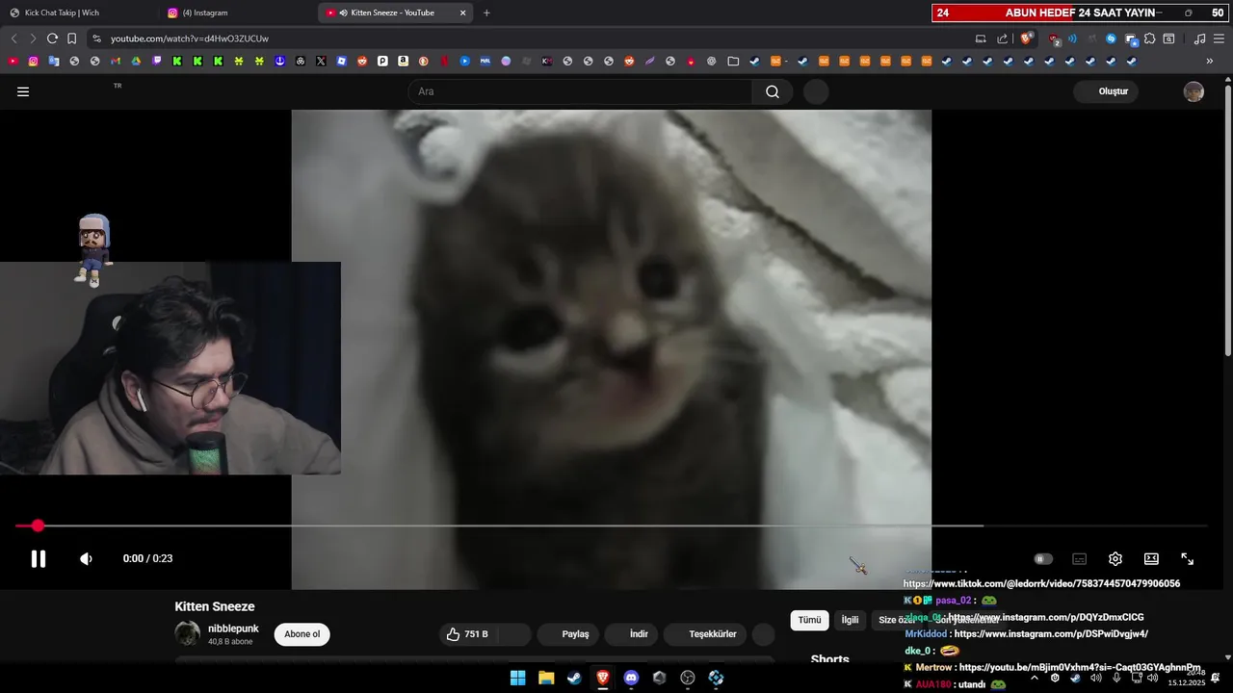Image resolution: width=1233 pixels, height=693 pixels.
Task: Go back in browser history
Action: [13, 38]
